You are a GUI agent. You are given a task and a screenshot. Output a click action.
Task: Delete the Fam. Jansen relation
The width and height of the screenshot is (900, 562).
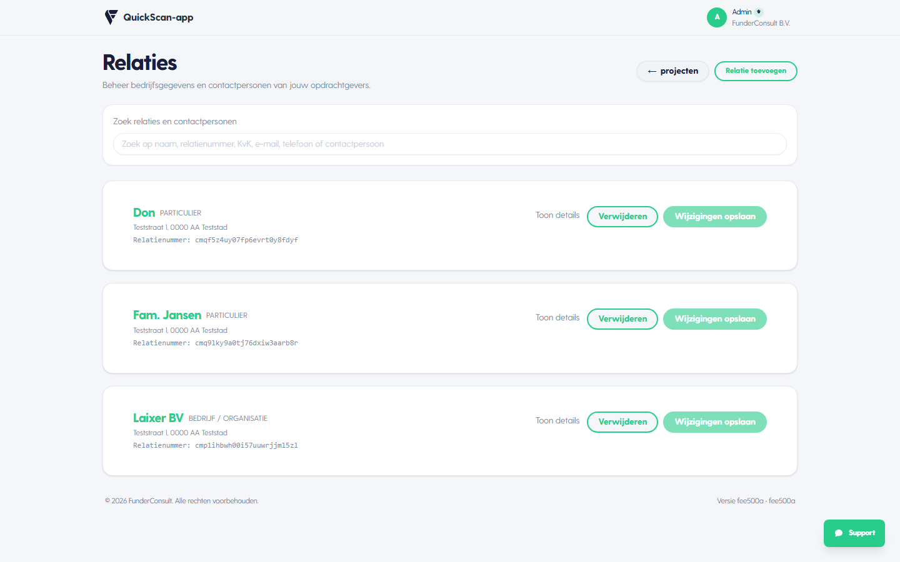pyautogui.click(x=622, y=319)
